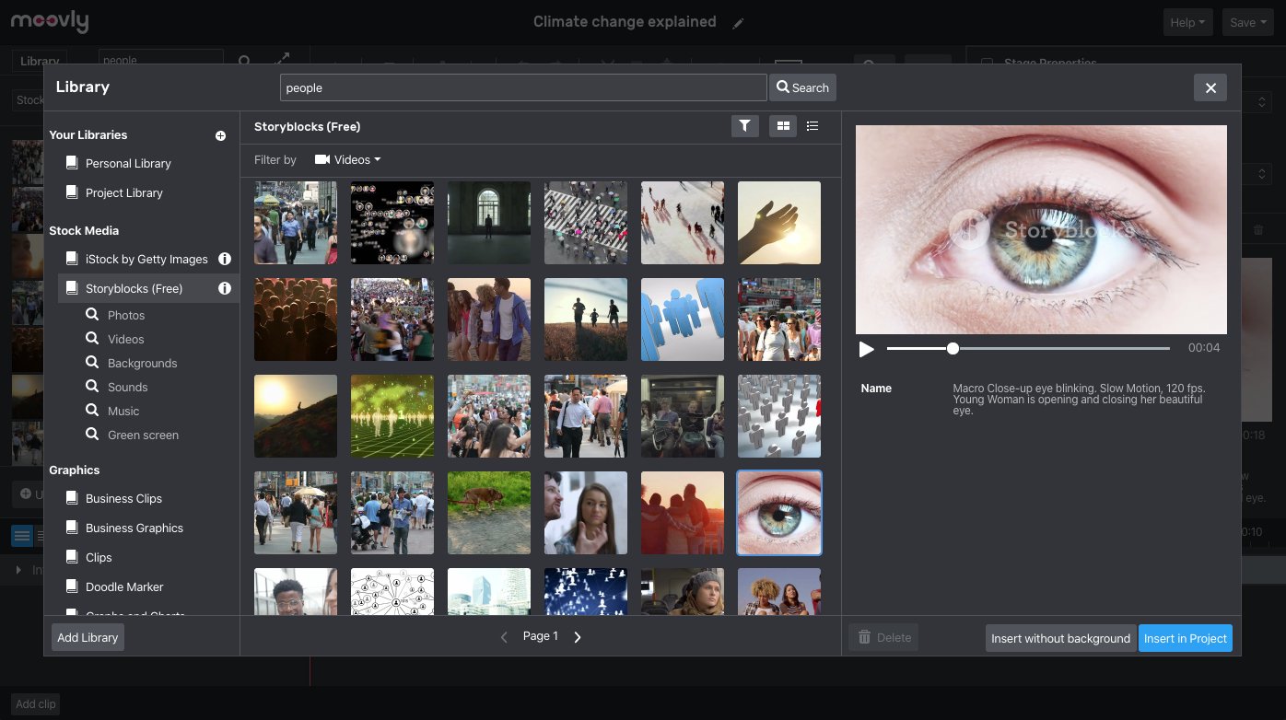The image size is (1286, 720).
Task: Open Business Graphics library
Action: click(134, 528)
